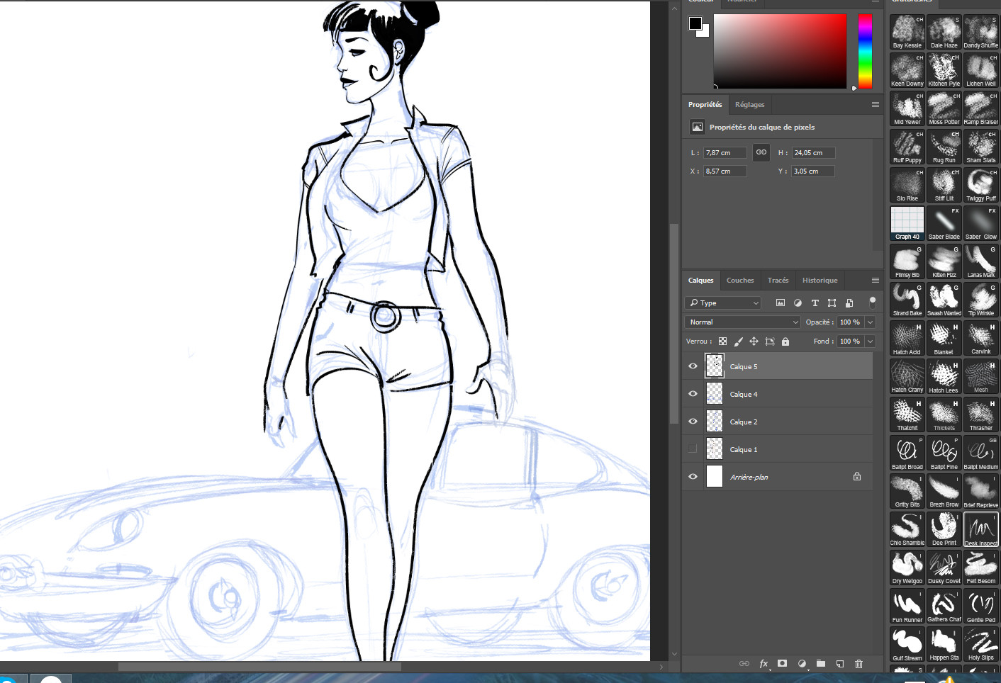Image resolution: width=1001 pixels, height=683 pixels.
Task: Select the Gulf Stream brush
Action: pyautogui.click(x=907, y=645)
